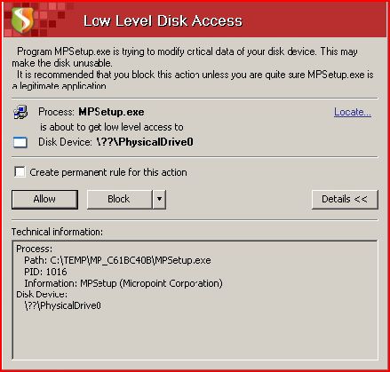This screenshot has width=390, height=372.
Task: Open the Block button dropdown arrow
Action: [x=159, y=199]
